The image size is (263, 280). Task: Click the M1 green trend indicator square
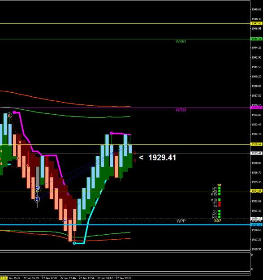219,188
